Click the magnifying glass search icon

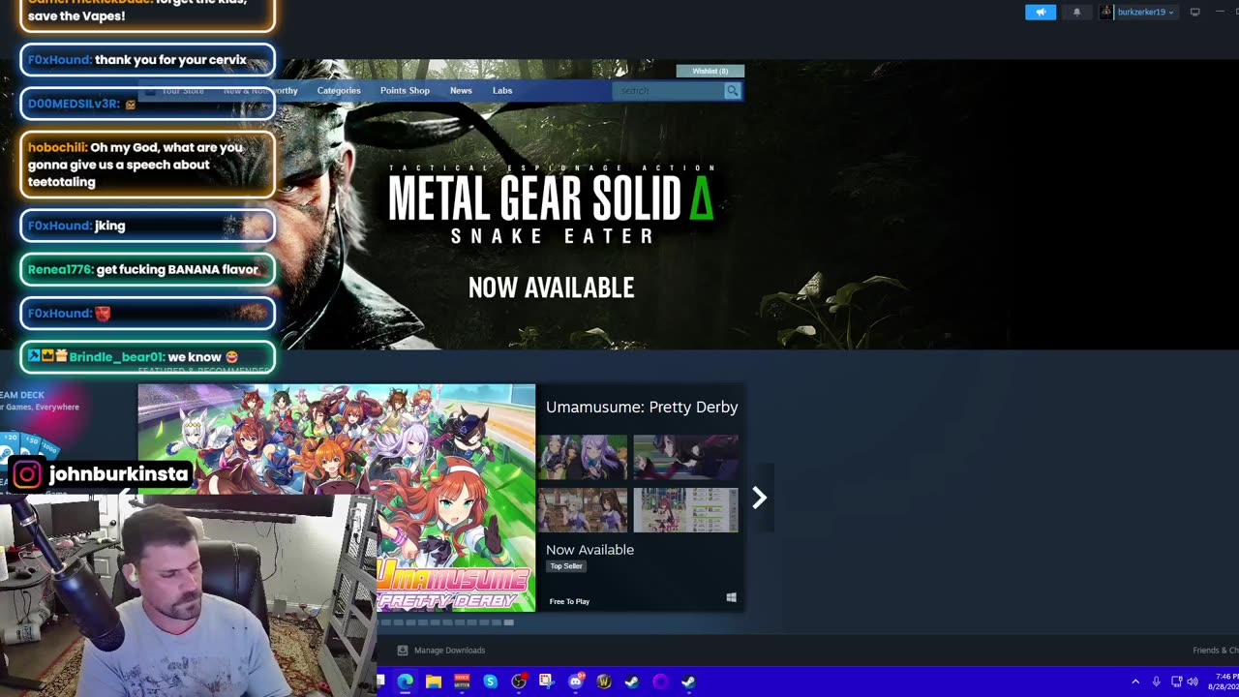[733, 91]
